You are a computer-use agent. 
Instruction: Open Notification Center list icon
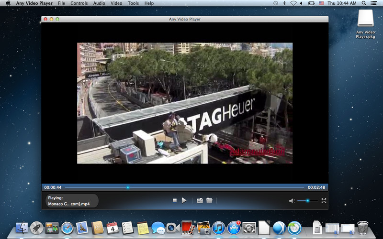373,3
